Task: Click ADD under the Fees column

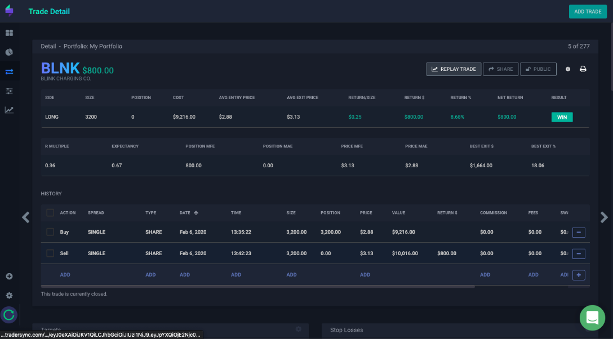Action: point(533,275)
